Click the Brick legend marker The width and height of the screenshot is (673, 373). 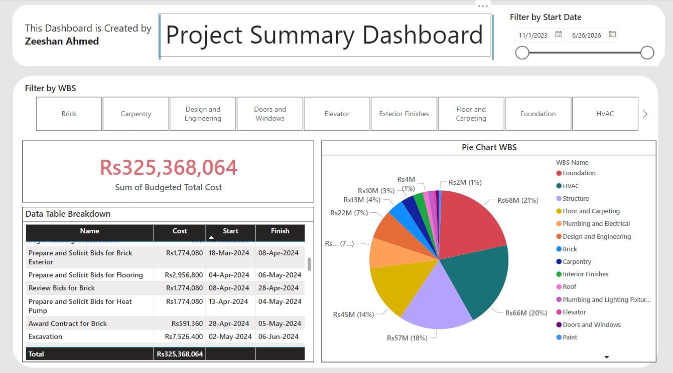[559, 249]
